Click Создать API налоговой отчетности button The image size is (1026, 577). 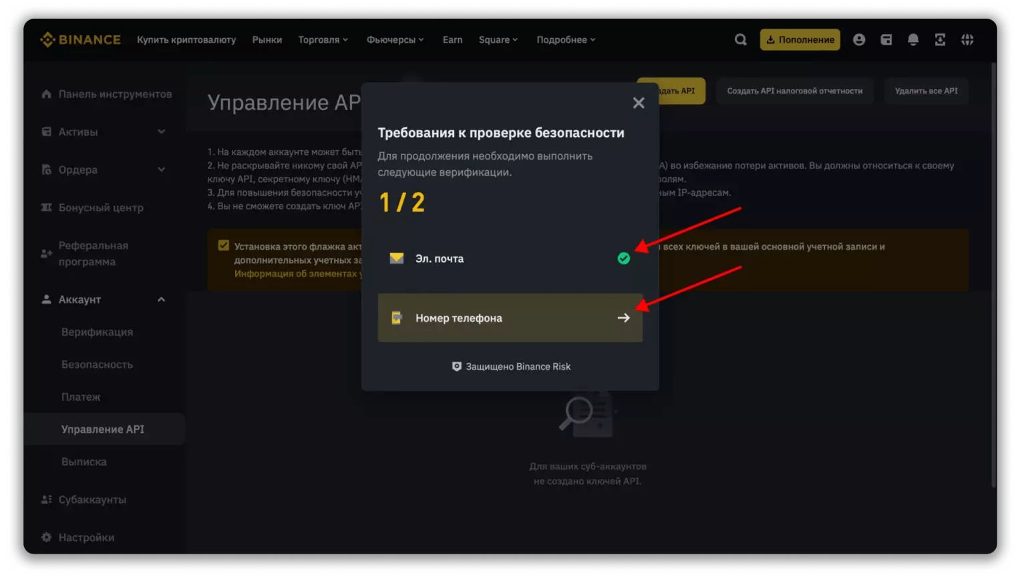point(794,91)
